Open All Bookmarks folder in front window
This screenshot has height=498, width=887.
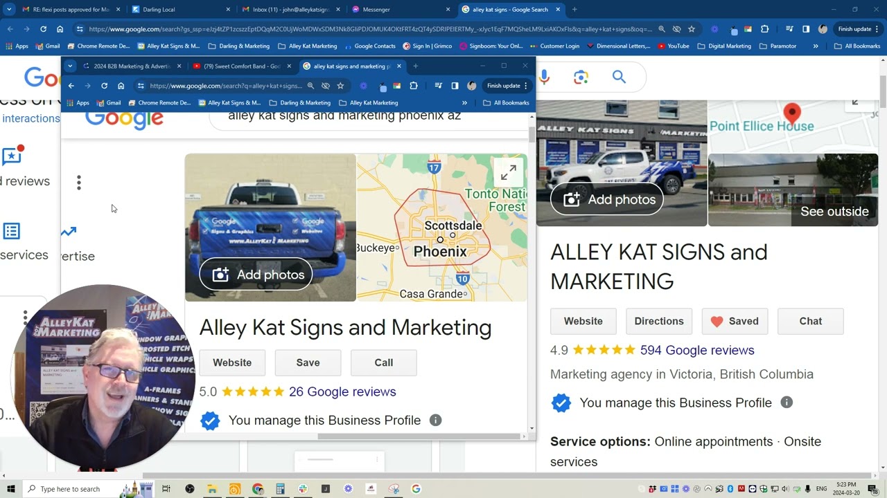pyautogui.click(x=505, y=102)
